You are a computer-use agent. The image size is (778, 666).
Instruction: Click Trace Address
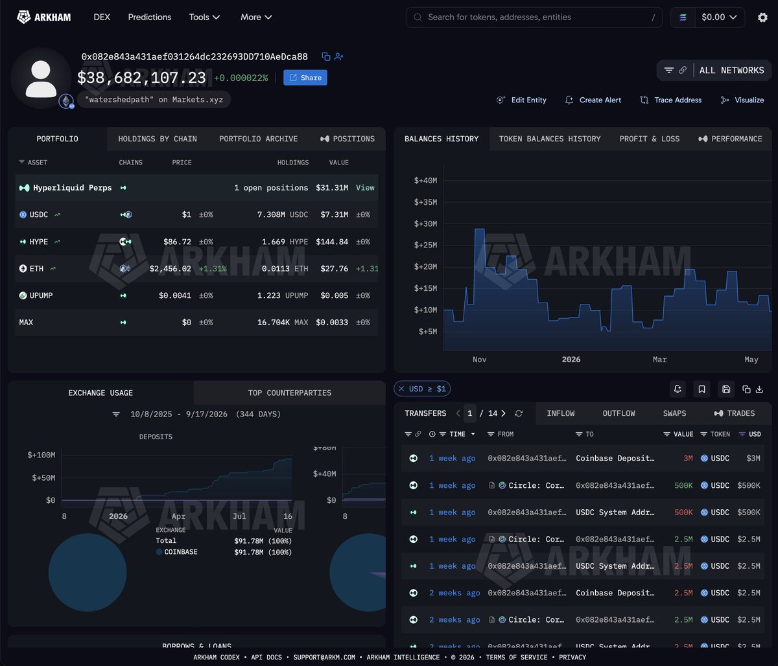670,100
